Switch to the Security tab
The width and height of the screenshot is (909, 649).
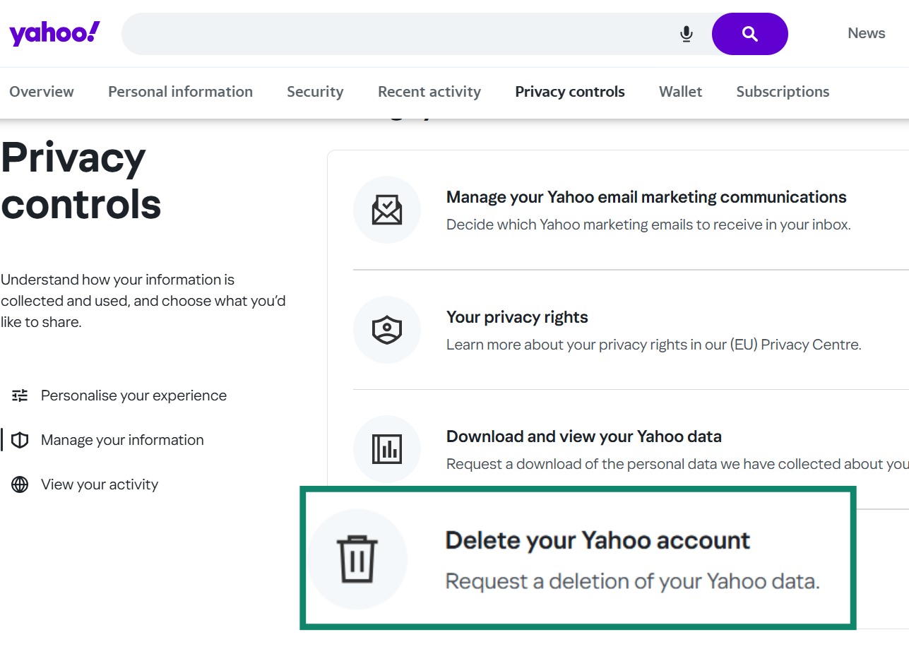315,92
